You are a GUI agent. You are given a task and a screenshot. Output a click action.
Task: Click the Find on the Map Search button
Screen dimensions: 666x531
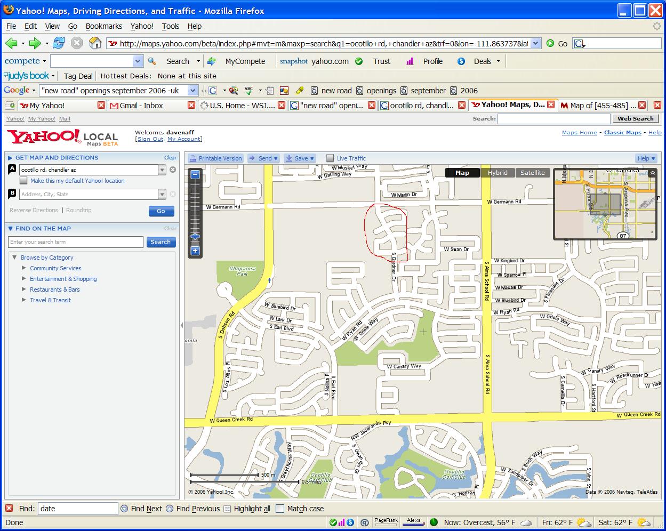click(161, 242)
